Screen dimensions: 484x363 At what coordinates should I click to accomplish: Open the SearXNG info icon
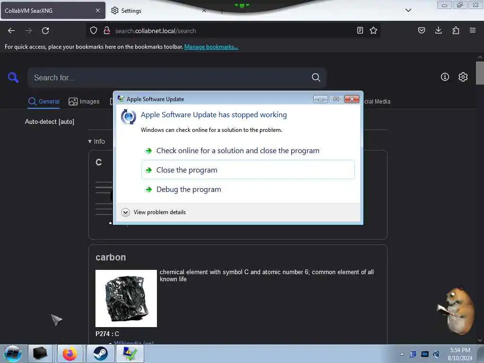coord(445,77)
